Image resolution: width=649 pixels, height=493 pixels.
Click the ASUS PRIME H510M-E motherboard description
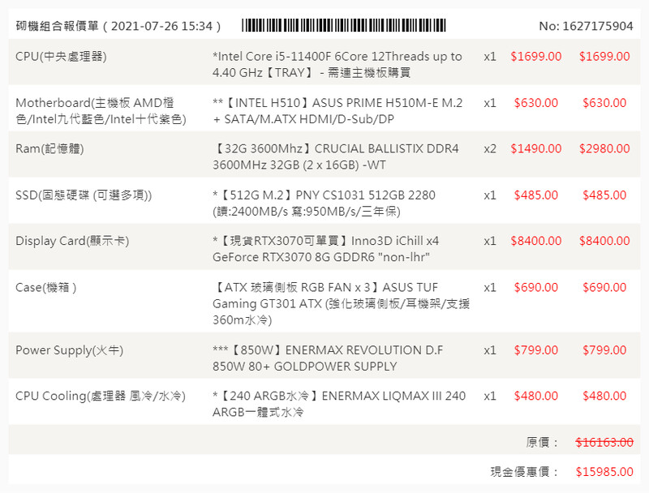tap(337, 111)
